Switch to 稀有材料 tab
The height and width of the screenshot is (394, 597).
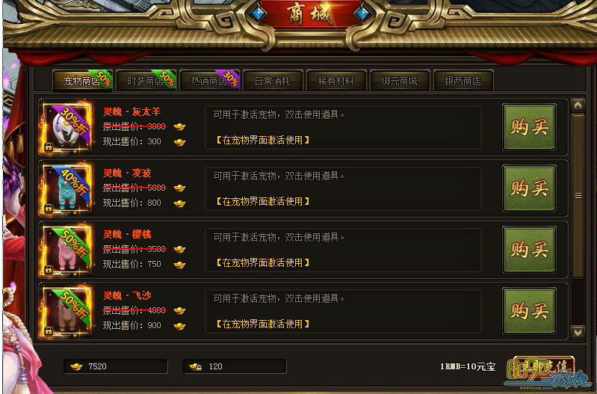tap(336, 81)
